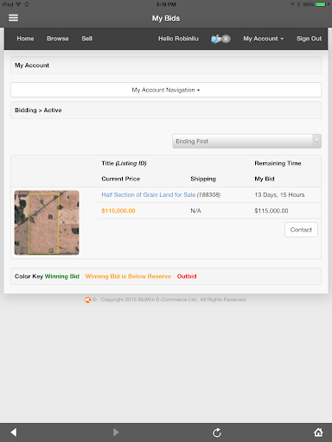The height and width of the screenshot is (442, 332).
Task: Tap the back arrow in bottom bar
Action: [14, 432]
